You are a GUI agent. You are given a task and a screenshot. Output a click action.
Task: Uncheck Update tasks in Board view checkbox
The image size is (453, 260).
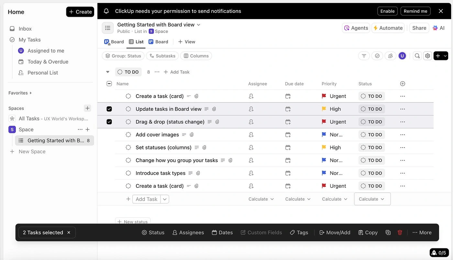[x=109, y=109]
